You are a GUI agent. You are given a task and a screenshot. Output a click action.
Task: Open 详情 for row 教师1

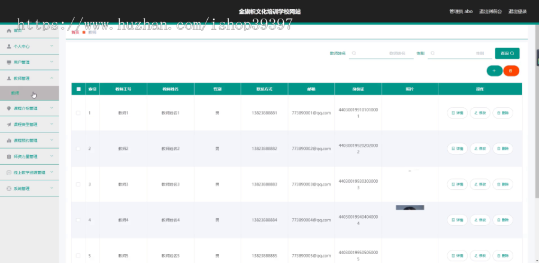point(457,113)
